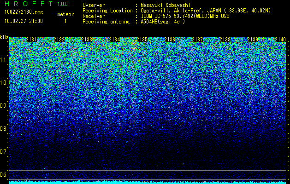Click the 2133 time marker
The width and height of the screenshot is (290, 184).
tap(87, 40)
